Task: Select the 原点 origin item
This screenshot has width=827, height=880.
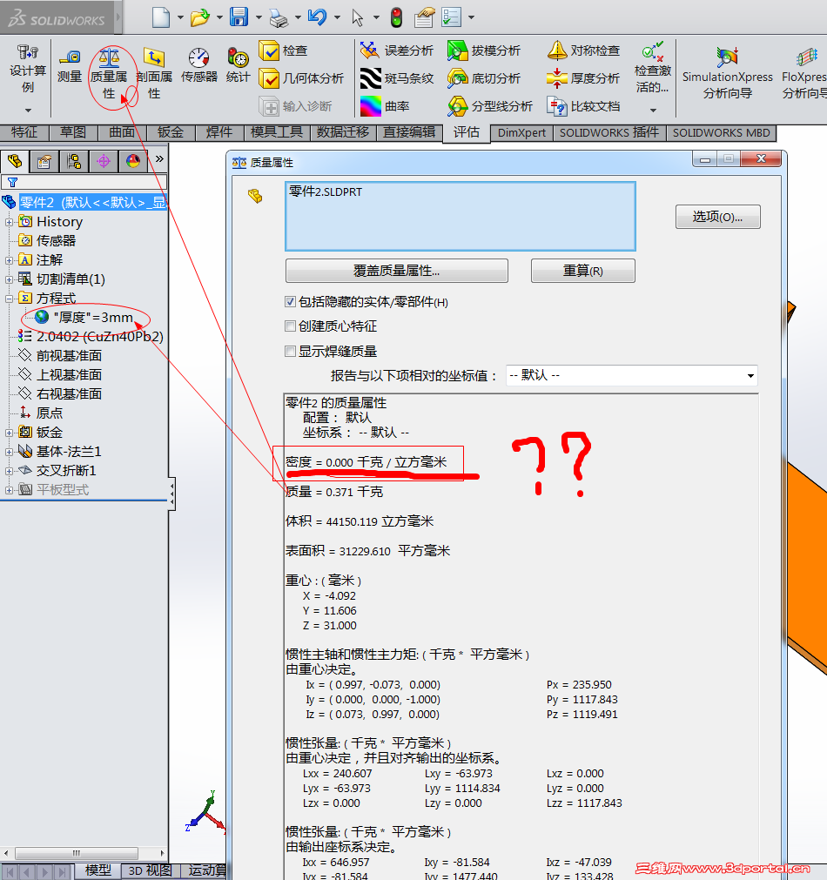Action: pos(42,413)
